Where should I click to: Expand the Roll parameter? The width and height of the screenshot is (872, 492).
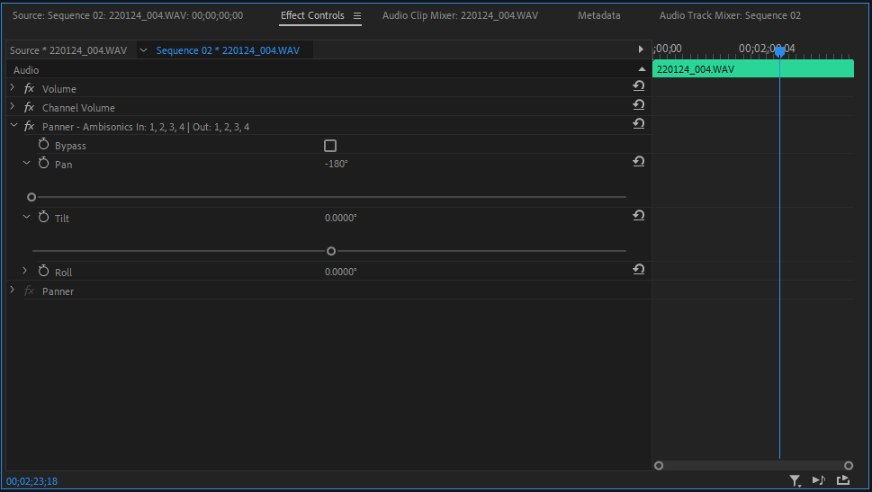pyautogui.click(x=24, y=271)
